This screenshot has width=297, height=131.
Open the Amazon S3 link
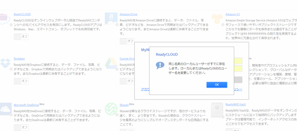232,14
